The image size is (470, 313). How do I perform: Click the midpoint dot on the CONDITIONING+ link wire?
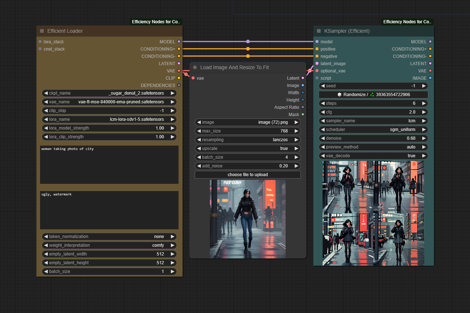pyautogui.click(x=248, y=49)
